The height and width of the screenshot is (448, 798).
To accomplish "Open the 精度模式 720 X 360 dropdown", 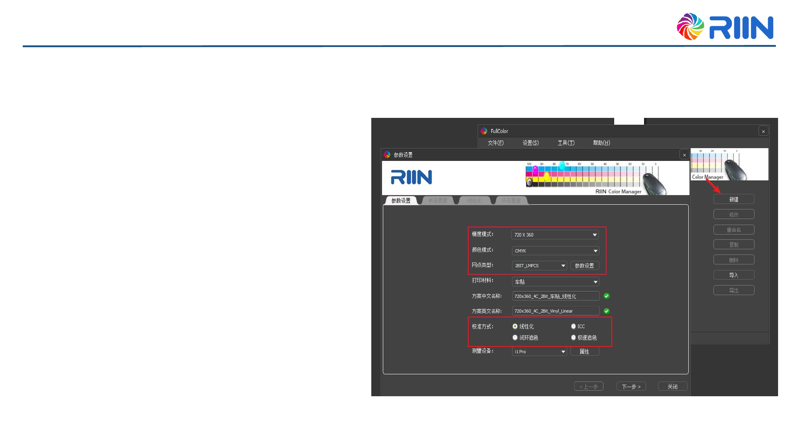I will click(x=555, y=235).
